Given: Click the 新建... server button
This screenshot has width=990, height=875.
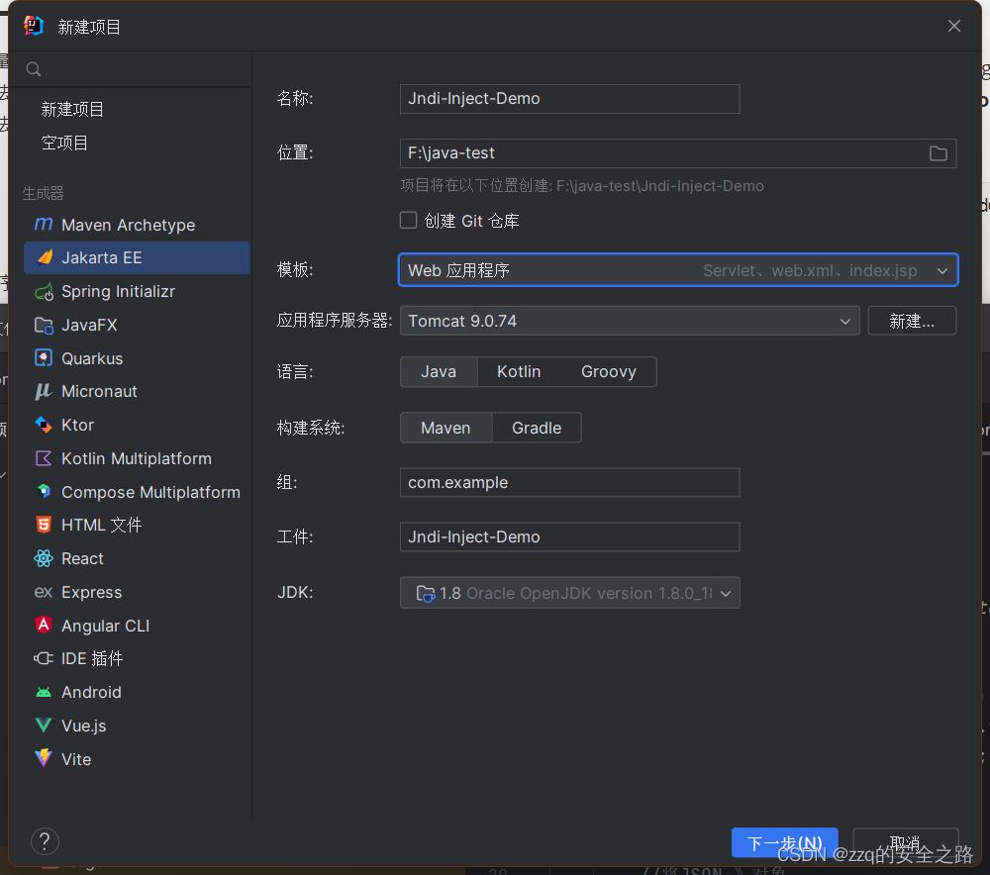Looking at the screenshot, I should [x=912, y=322].
